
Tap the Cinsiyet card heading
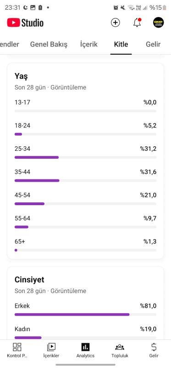click(x=29, y=280)
